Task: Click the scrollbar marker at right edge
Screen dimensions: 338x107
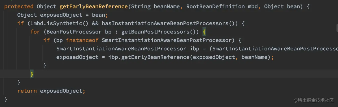Action: pyautogui.click(x=337, y=30)
